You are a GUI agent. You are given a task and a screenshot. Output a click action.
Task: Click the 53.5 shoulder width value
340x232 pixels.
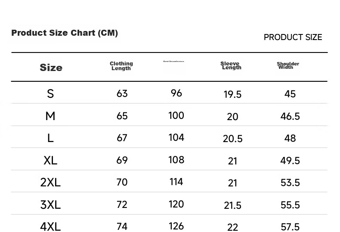pyautogui.click(x=290, y=183)
